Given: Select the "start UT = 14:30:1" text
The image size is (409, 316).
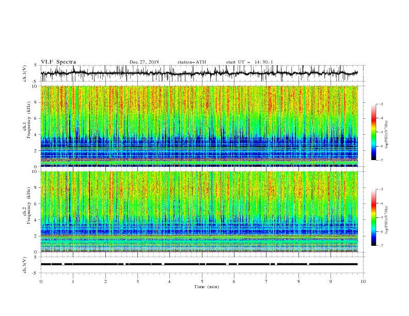Looking at the screenshot, I should pos(249,62).
